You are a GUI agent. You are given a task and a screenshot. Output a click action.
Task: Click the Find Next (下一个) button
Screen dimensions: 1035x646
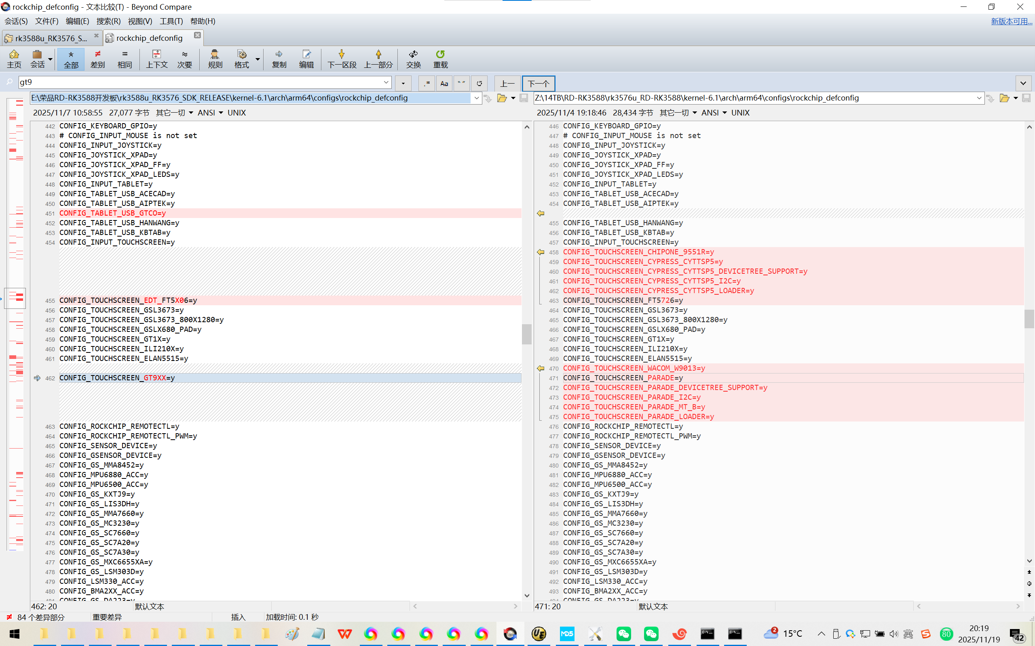click(538, 83)
